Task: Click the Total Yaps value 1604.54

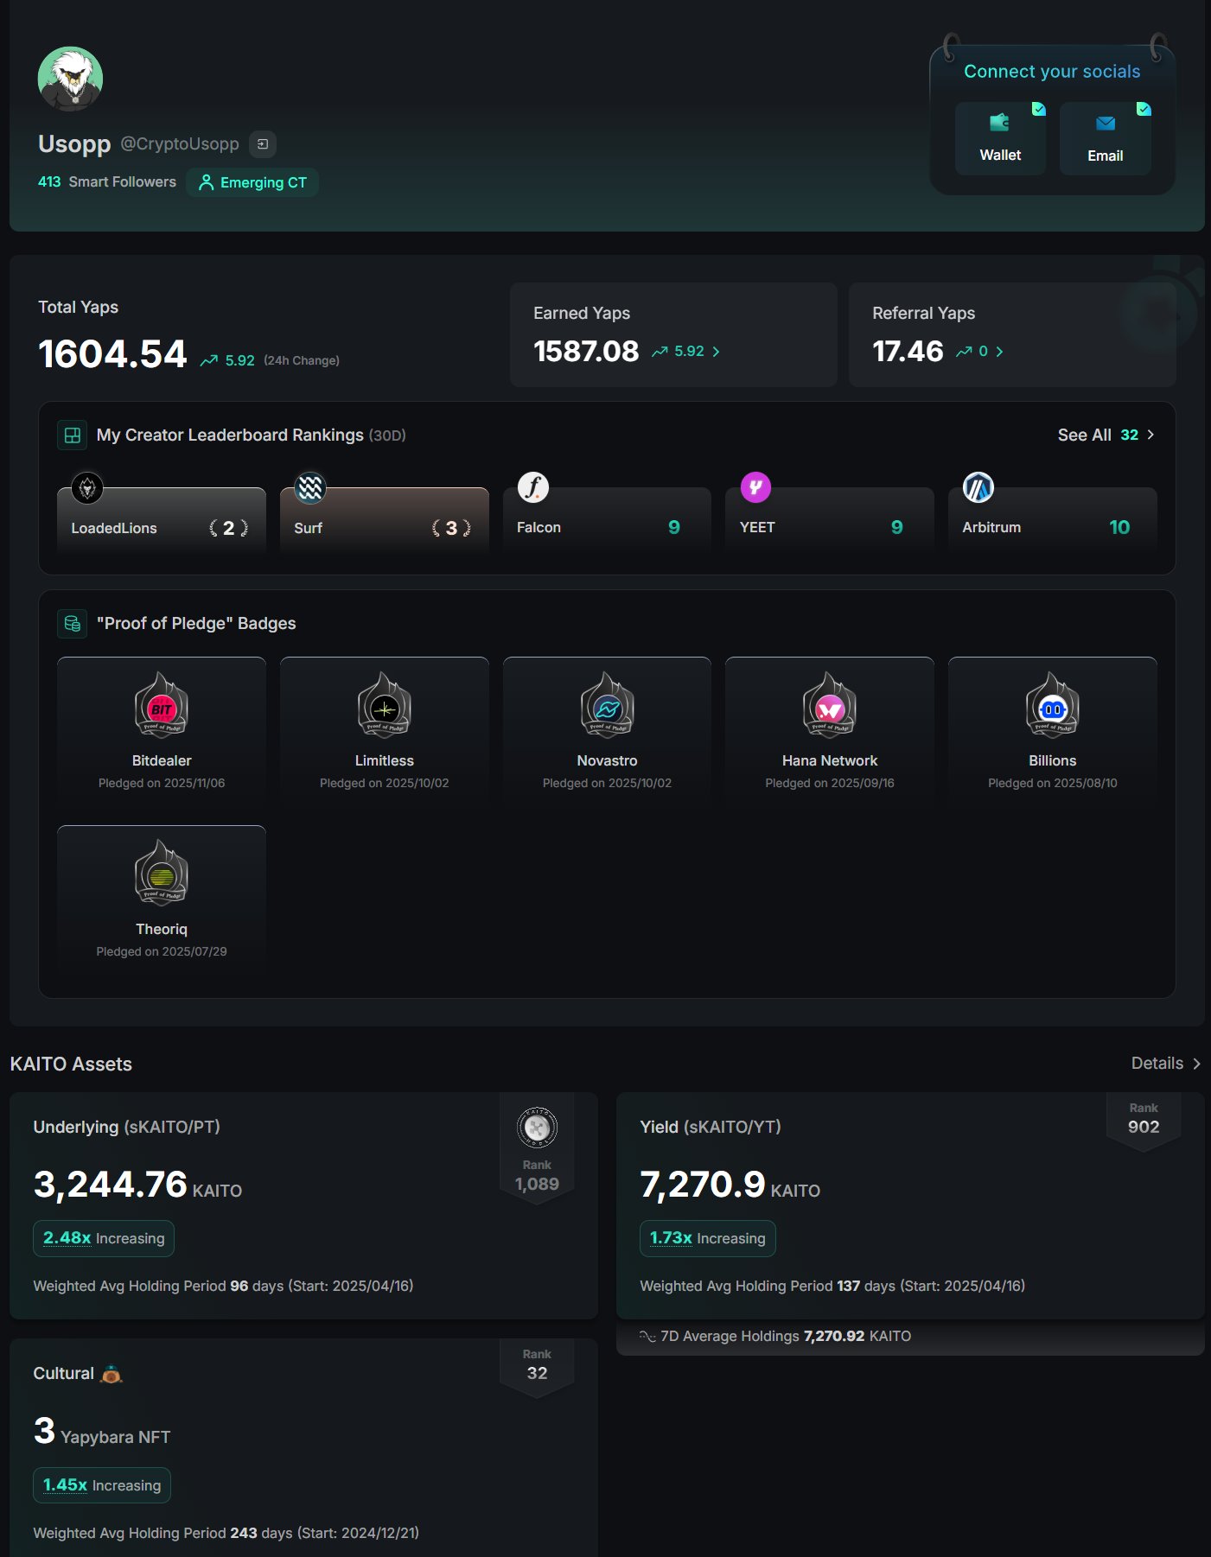Action: (x=112, y=354)
